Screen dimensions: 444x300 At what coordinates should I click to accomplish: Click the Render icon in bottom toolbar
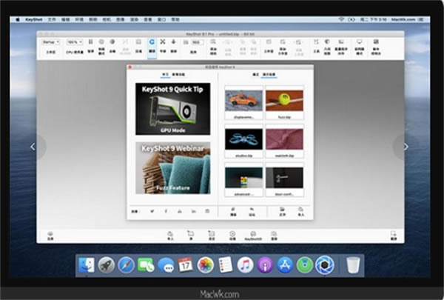pyautogui.click(x=274, y=236)
